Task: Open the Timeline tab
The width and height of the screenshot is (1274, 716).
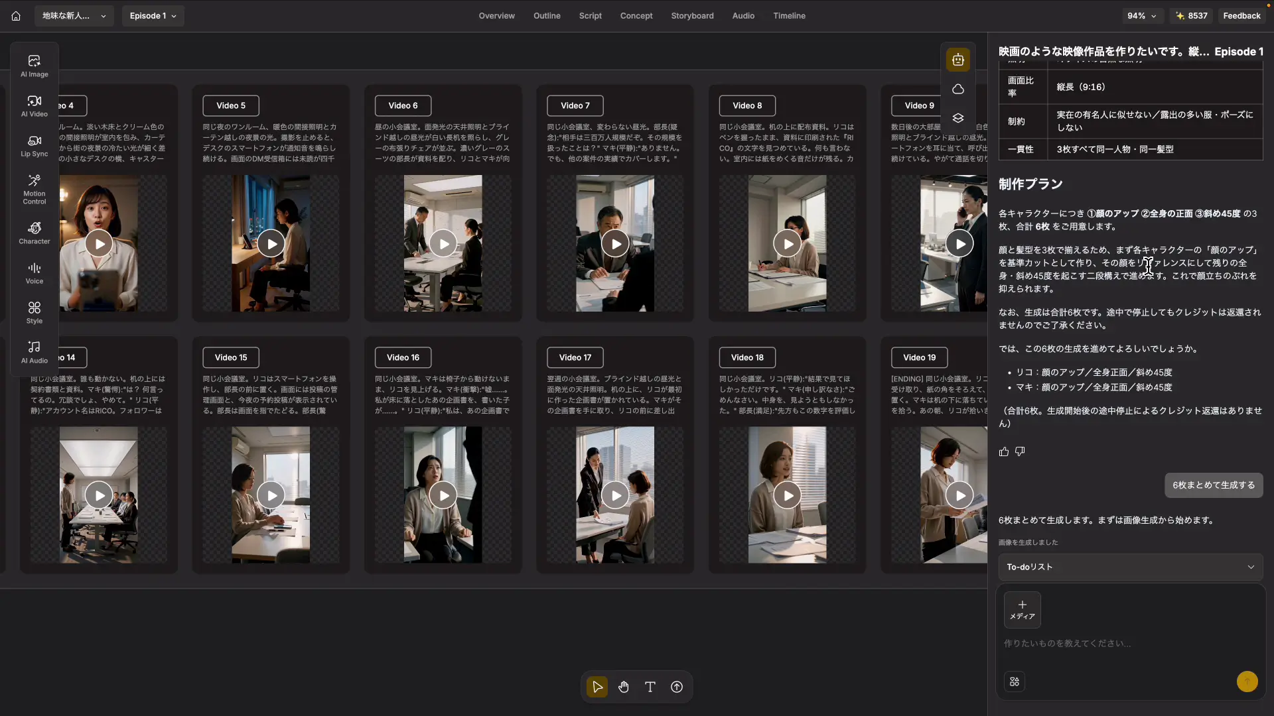Action: (x=789, y=16)
